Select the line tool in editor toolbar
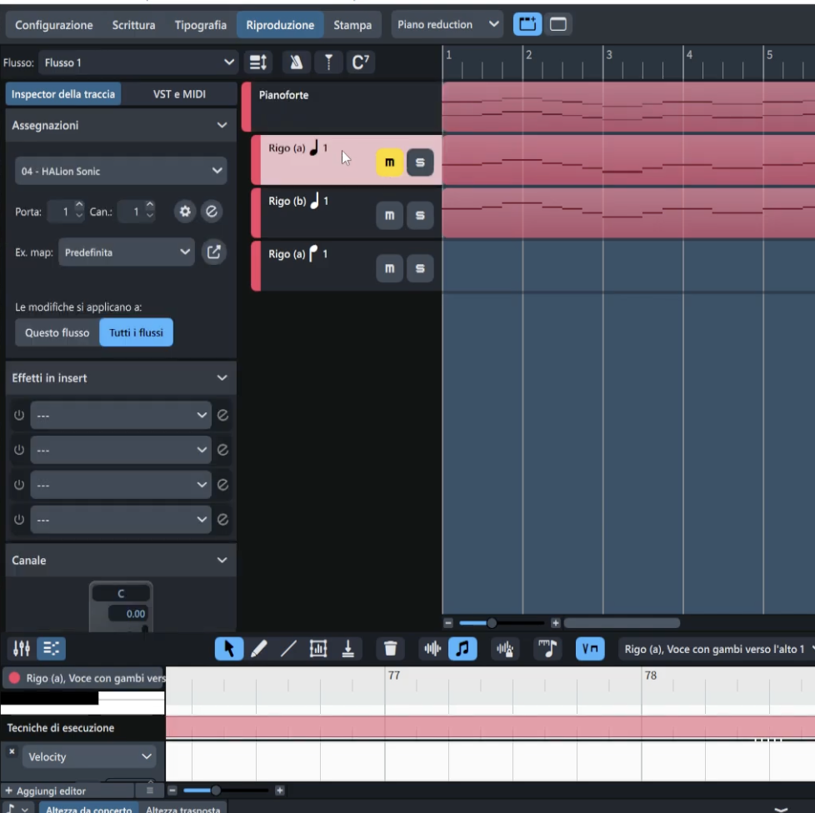 [x=288, y=649]
